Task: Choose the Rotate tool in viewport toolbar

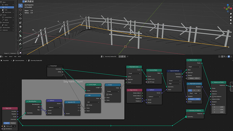Action: tap(20, 19)
